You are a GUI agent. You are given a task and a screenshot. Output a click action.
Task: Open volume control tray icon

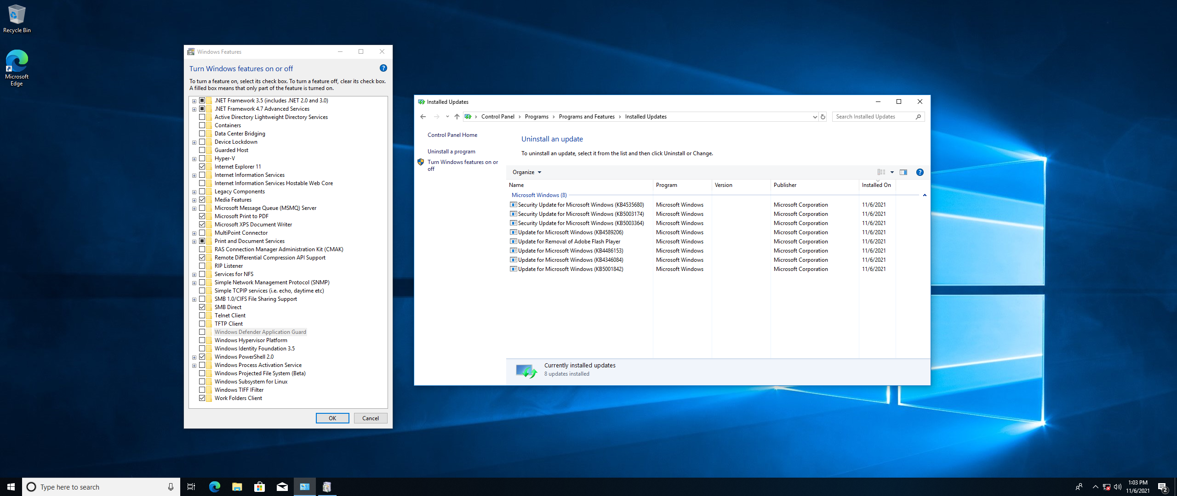tap(1118, 487)
